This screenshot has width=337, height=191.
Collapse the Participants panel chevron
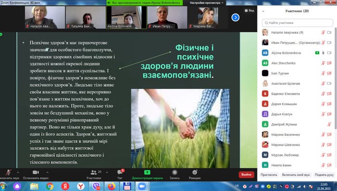pyautogui.click(x=263, y=11)
